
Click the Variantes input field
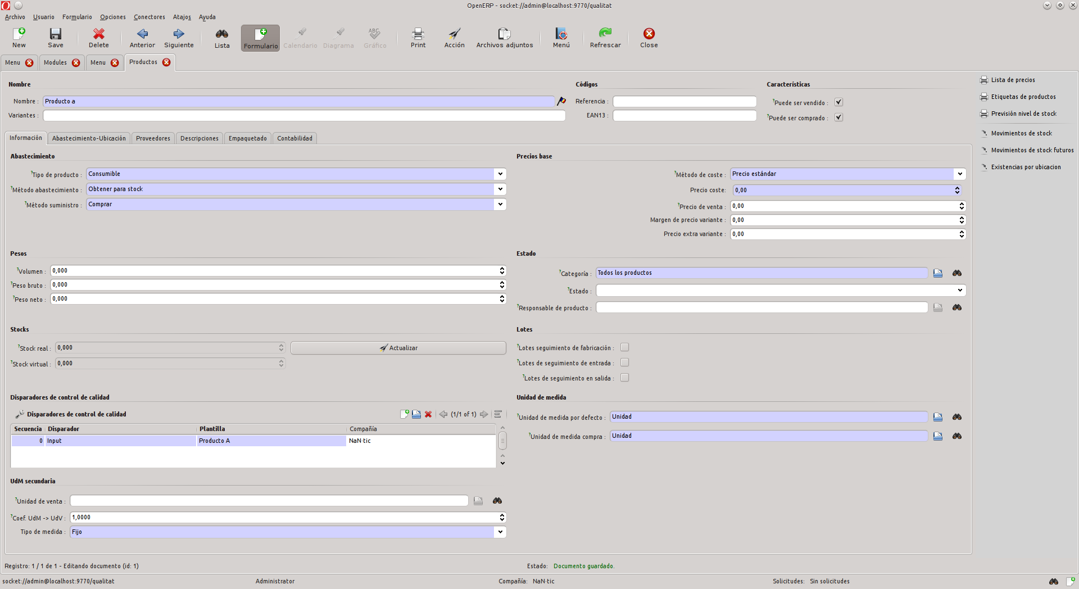click(x=304, y=116)
